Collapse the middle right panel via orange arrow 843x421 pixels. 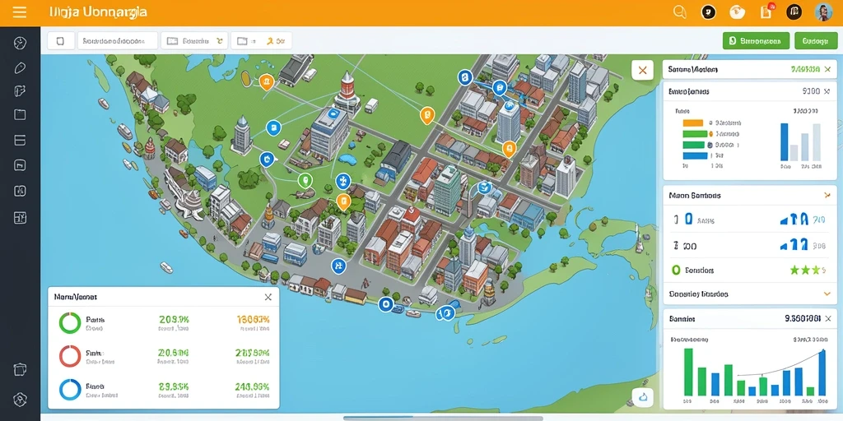tap(827, 196)
